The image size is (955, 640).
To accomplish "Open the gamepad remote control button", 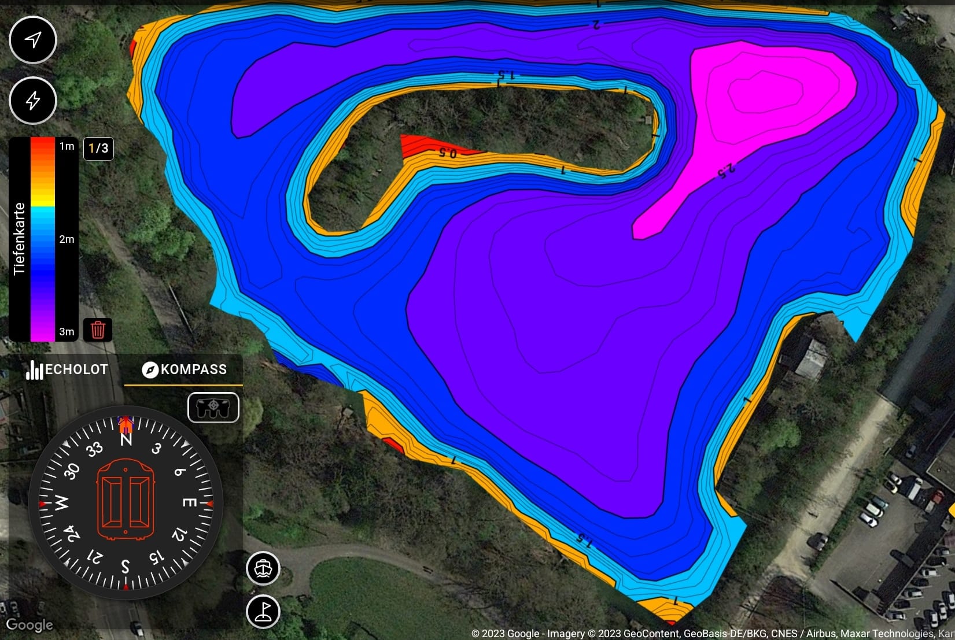I will [213, 408].
